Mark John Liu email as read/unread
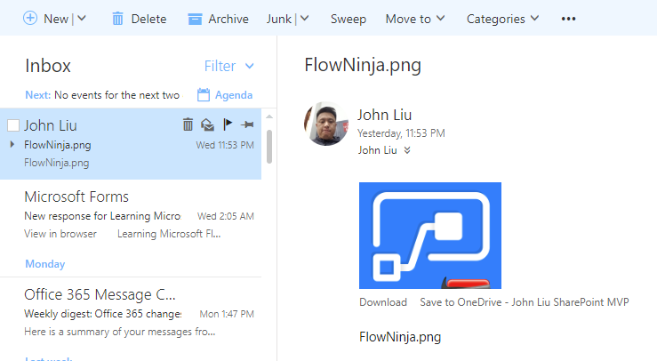657x361 pixels. [x=207, y=125]
